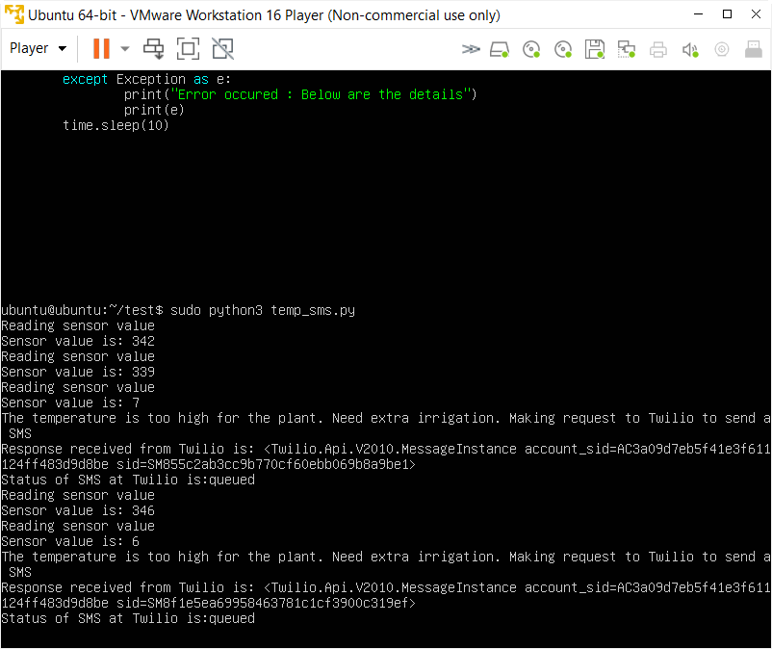Click the first CD/DVD drive icon

pos(531,49)
